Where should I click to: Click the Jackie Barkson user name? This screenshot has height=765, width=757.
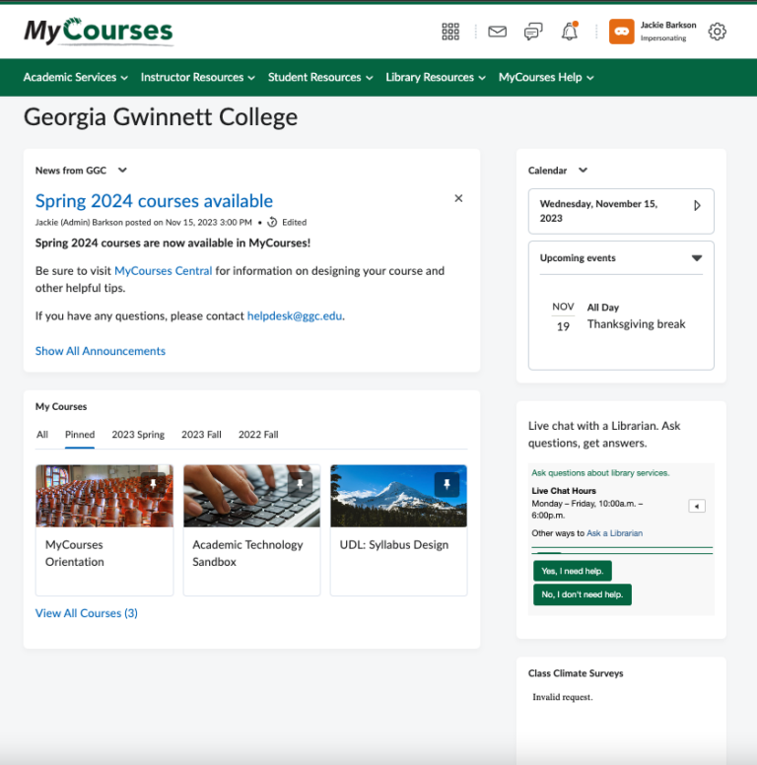(668, 25)
